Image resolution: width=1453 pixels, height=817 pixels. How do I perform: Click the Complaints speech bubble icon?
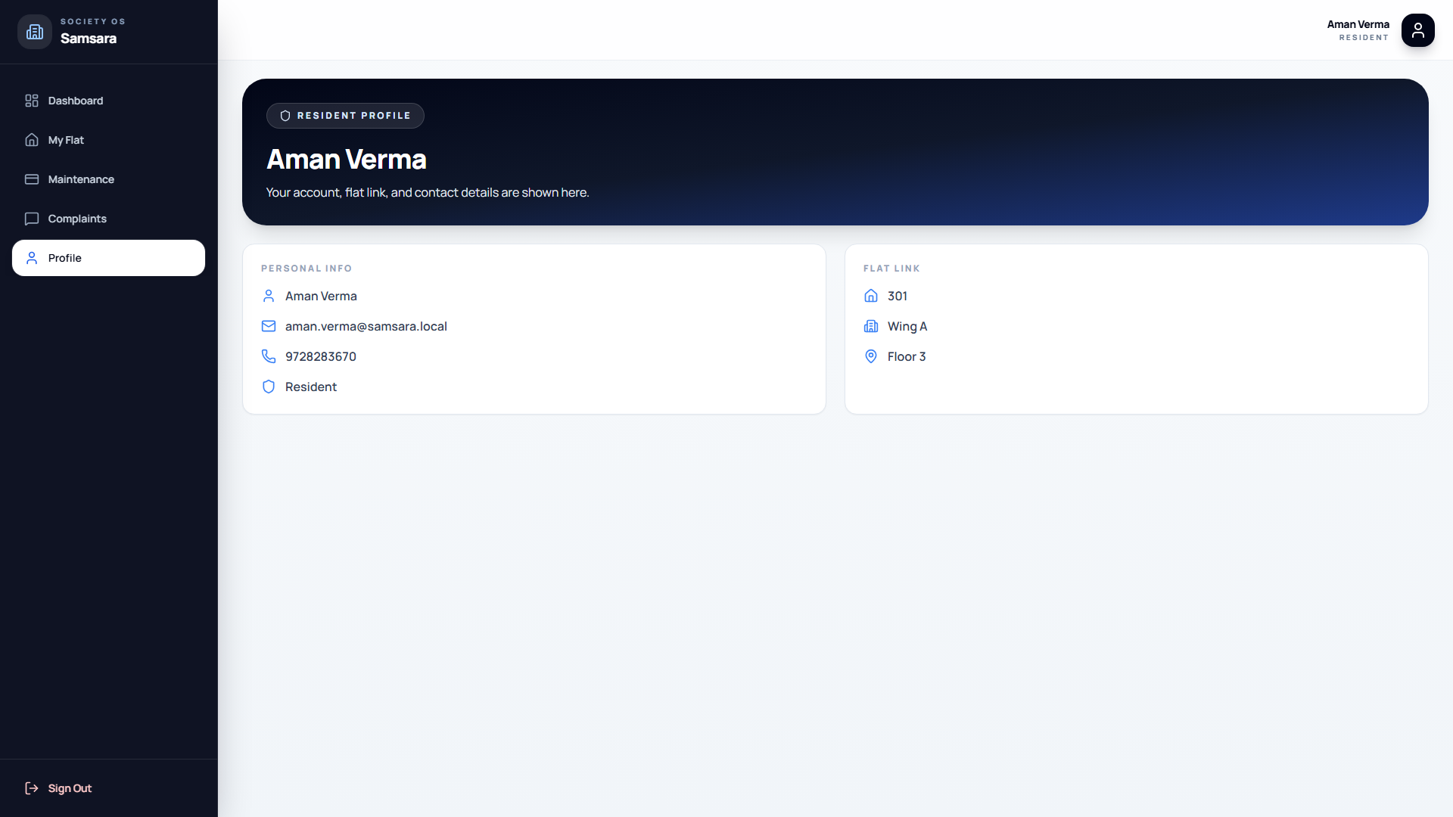(31, 219)
